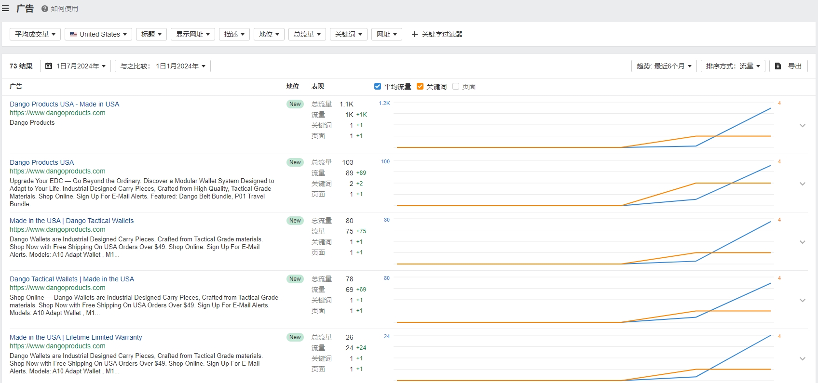The width and height of the screenshot is (818, 383).
Task: Open 'Dango Products USA - Made in USA' ad link
Action: pyautogui.click(x=64, y=104)
